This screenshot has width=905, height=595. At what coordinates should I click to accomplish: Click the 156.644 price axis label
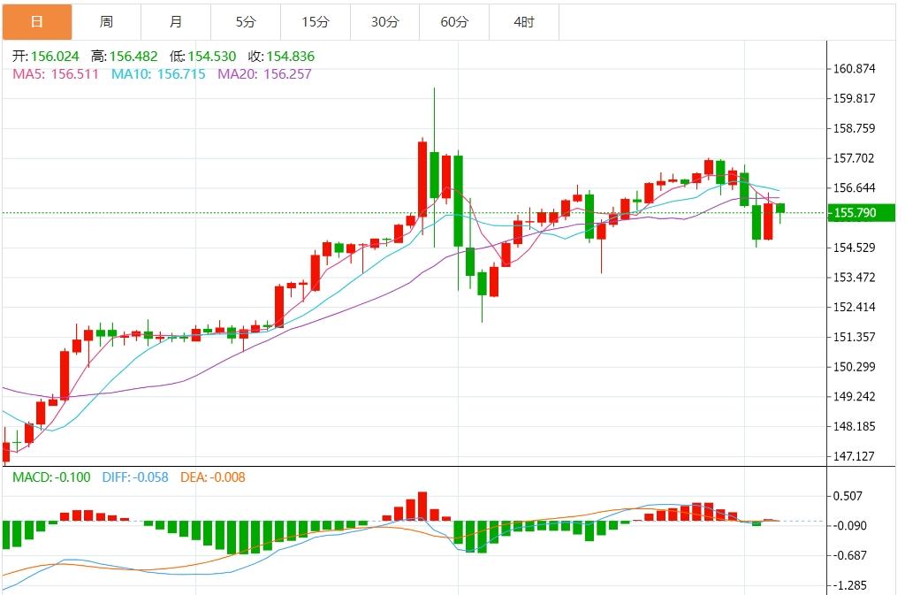click(855, 187)
